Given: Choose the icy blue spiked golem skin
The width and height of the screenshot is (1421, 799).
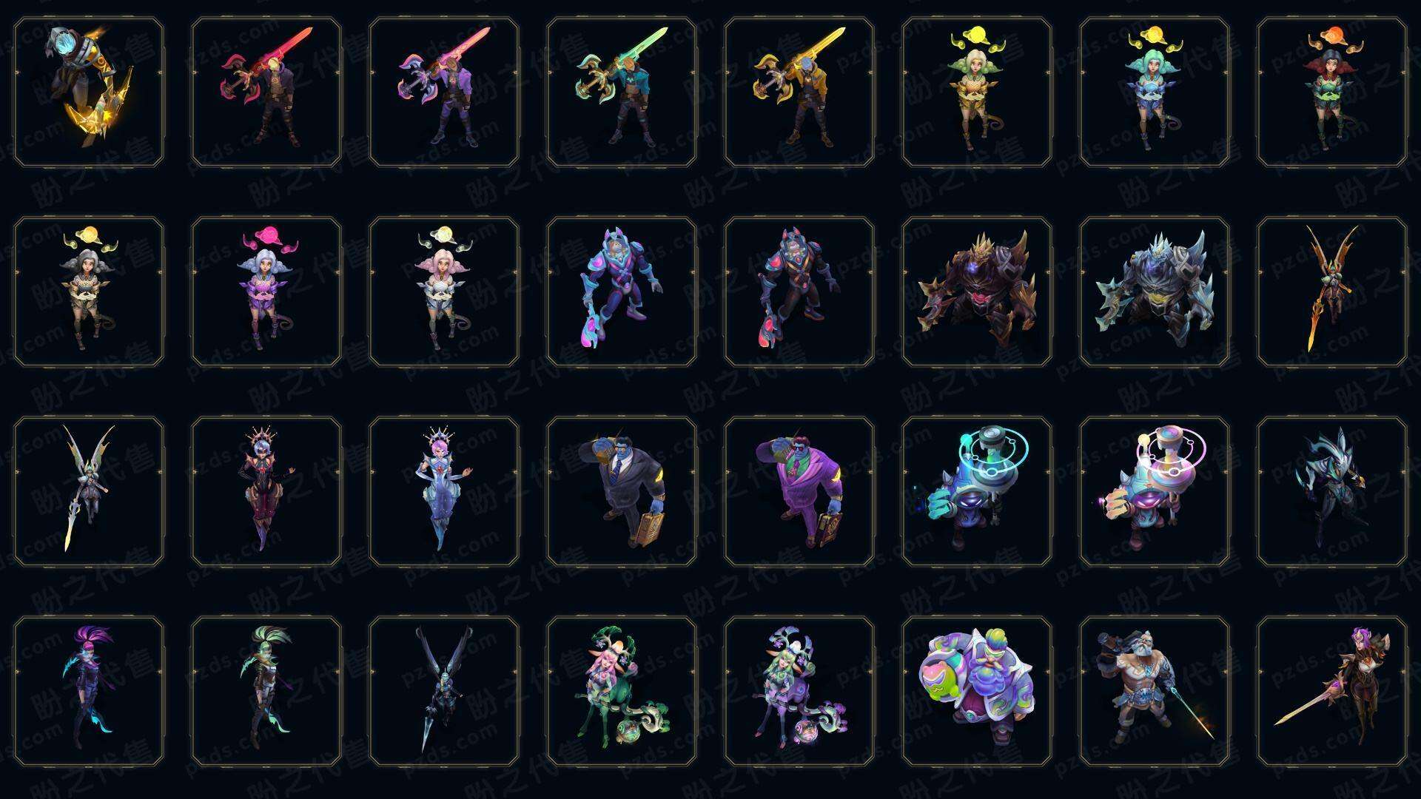Looking at the screenshot, I should click(x=1155, y=291).
